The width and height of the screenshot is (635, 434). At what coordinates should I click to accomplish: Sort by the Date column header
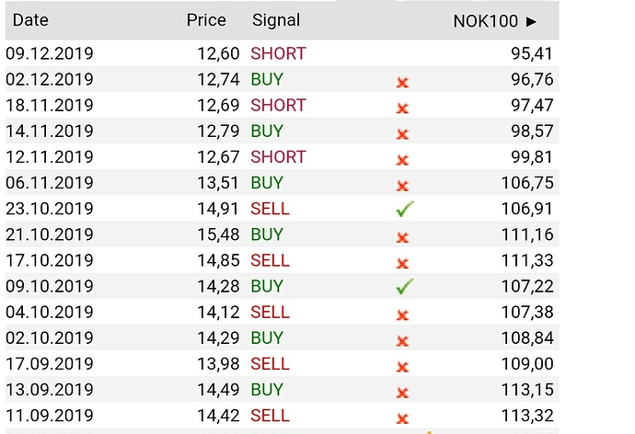(x=30, y=20)
